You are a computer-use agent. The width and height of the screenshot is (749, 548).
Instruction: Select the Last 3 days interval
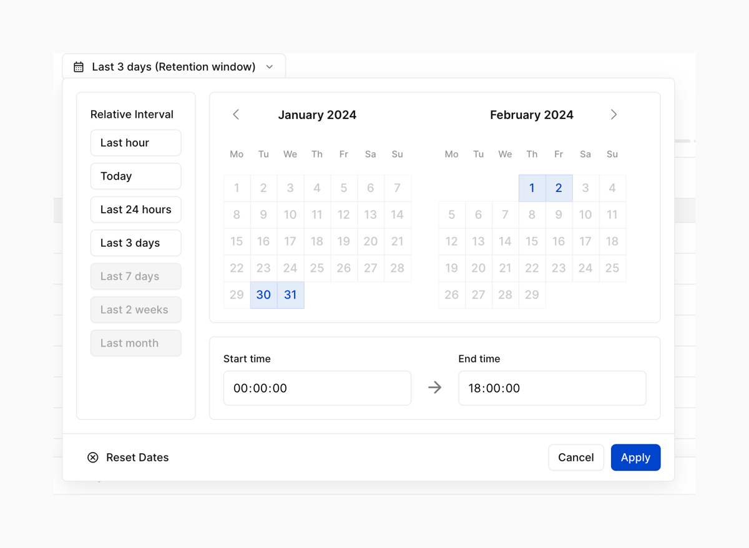coord(135,243)
